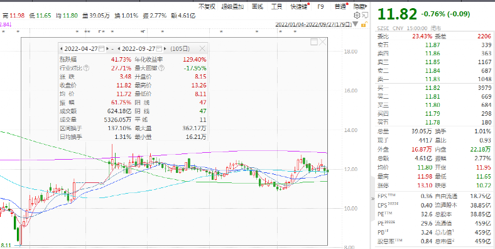Viewport: 495px width, 249px height.
Task: Click the F9 button
Action: pos(320,6)
